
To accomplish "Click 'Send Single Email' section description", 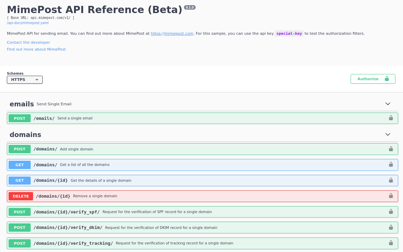I will coord(54,104).
